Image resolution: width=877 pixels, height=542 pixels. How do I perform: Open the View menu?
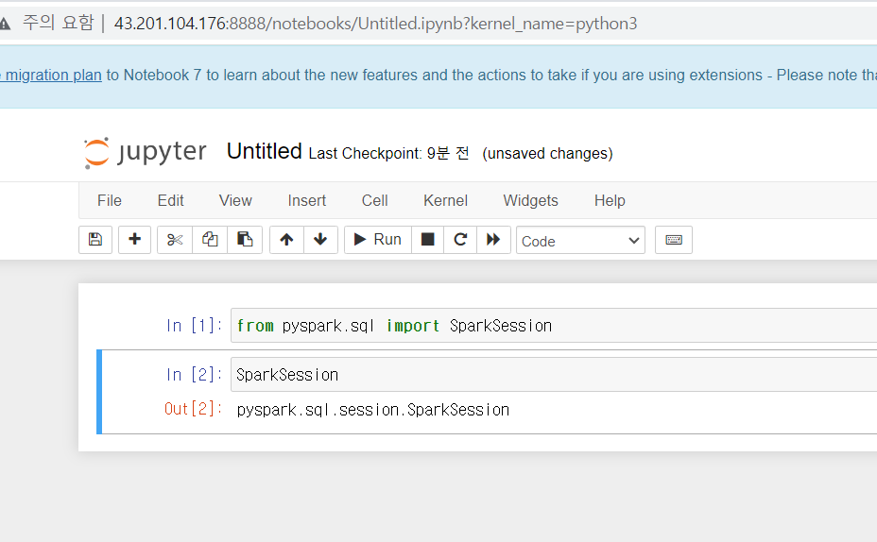(x=235, y=200)
